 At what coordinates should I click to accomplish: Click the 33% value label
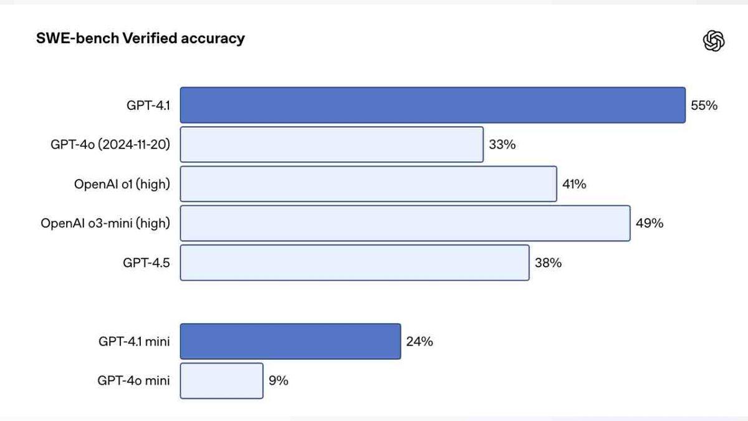click(x=502, y=145)
